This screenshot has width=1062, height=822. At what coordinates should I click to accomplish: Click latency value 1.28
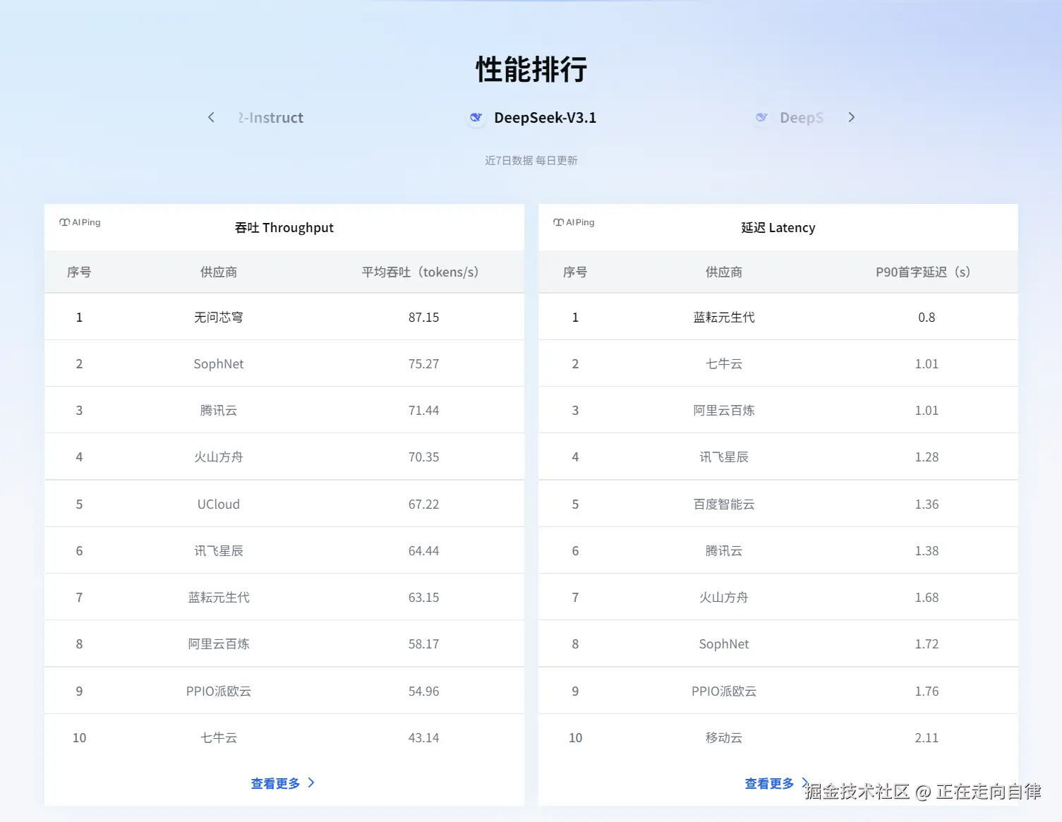click(x=927, y=457)
